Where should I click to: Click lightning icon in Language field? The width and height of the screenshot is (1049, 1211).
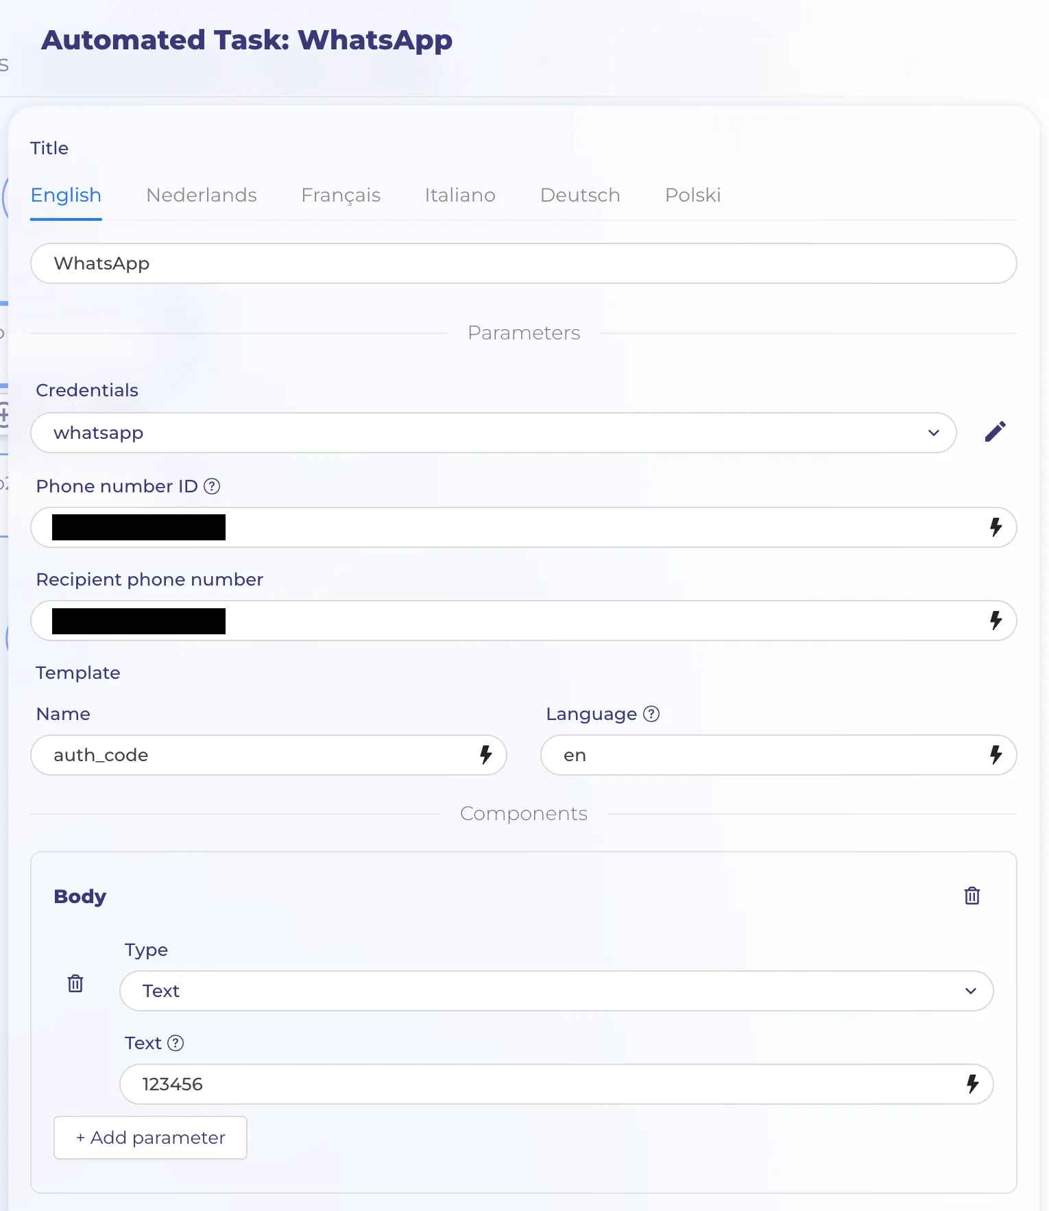tap(996, 755)
